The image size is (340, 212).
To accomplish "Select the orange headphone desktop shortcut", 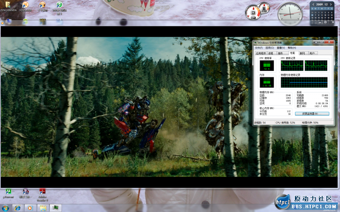I will [42, 5].
